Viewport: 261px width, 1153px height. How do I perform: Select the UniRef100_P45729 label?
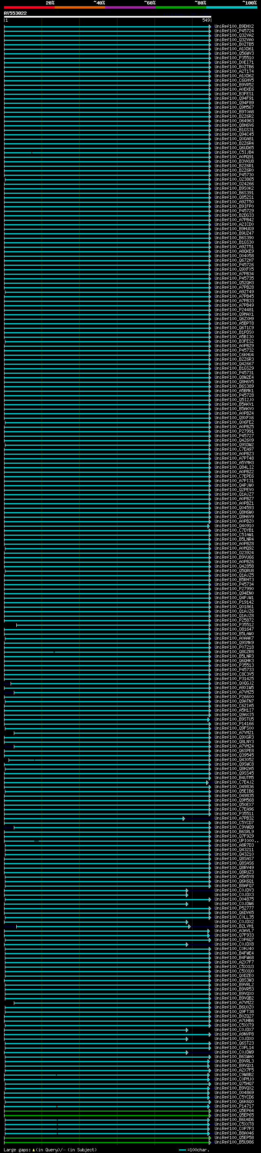point(234,211)
